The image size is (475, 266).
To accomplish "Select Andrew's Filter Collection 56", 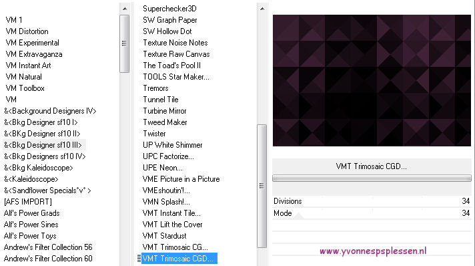I will [x=48, y=247].
